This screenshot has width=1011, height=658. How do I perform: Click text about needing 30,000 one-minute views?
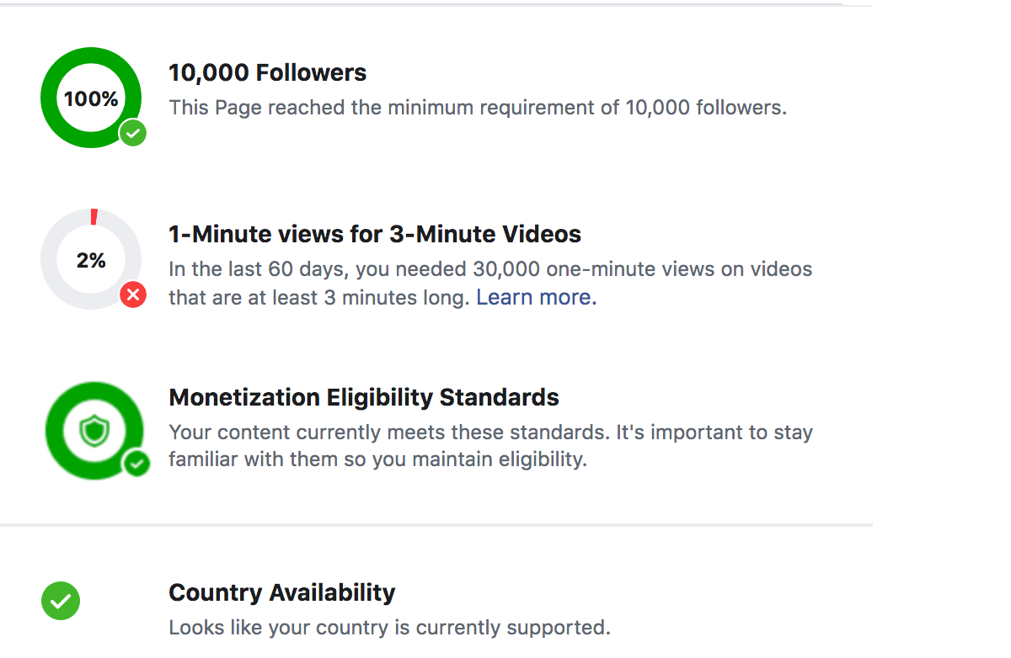tap(489, 270)
